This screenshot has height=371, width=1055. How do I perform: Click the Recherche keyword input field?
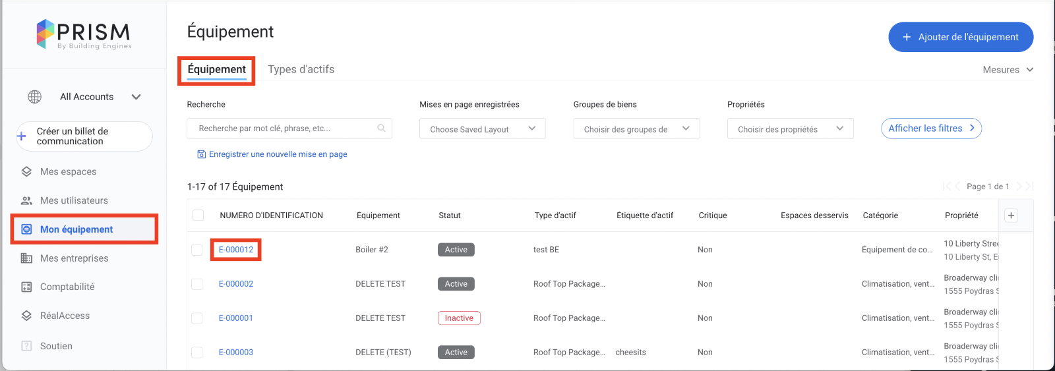pos(284,128)
